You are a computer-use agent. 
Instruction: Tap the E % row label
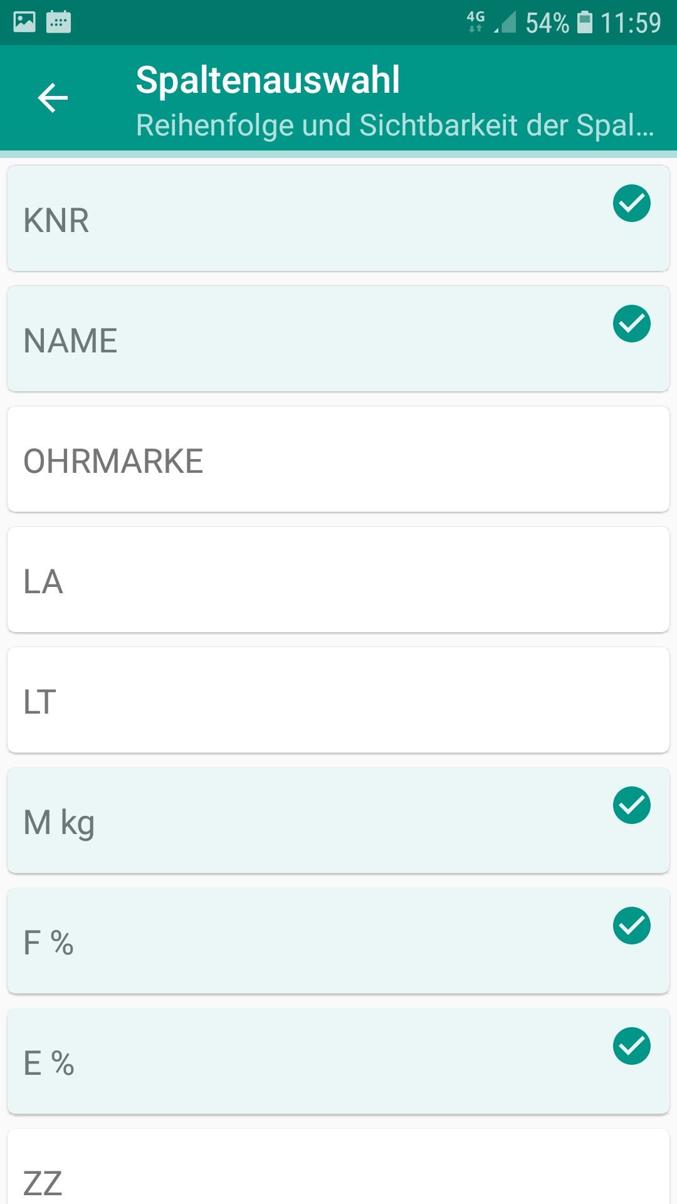click(x=49, y=1064)
